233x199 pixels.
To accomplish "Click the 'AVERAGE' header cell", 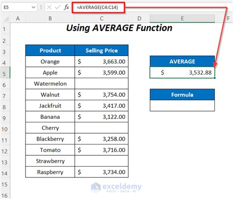I will (182, 61).
